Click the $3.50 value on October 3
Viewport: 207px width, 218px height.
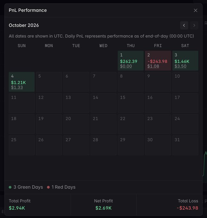pos(180,66)
